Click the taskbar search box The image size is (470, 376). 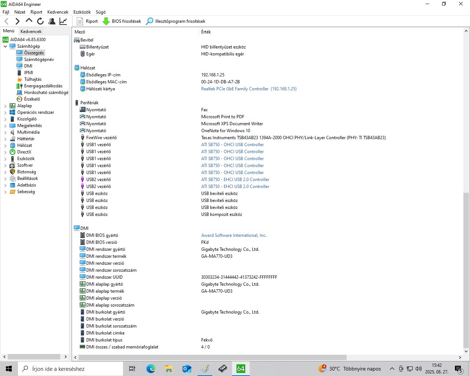tap(70, 369)
